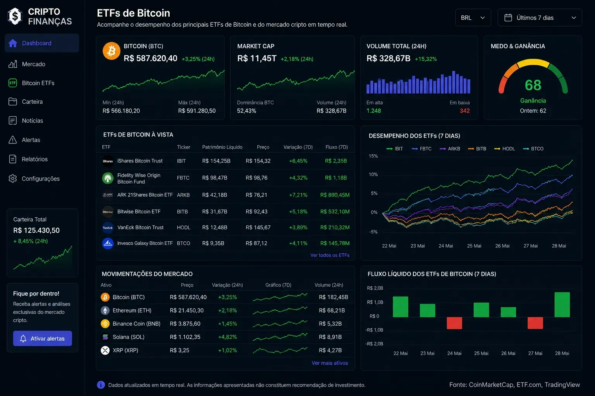
Task: Click the Ethereum (ETH) coin icon
Action: pyautogui.click(x=105, y=310)
